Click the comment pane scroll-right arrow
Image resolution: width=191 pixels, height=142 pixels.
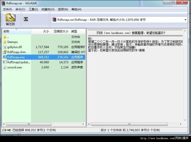[180, 124]
